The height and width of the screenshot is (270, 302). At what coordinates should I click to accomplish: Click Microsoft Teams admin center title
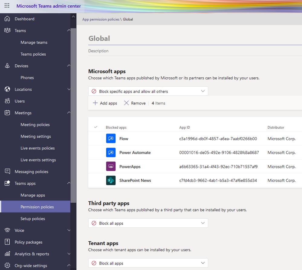49,6
